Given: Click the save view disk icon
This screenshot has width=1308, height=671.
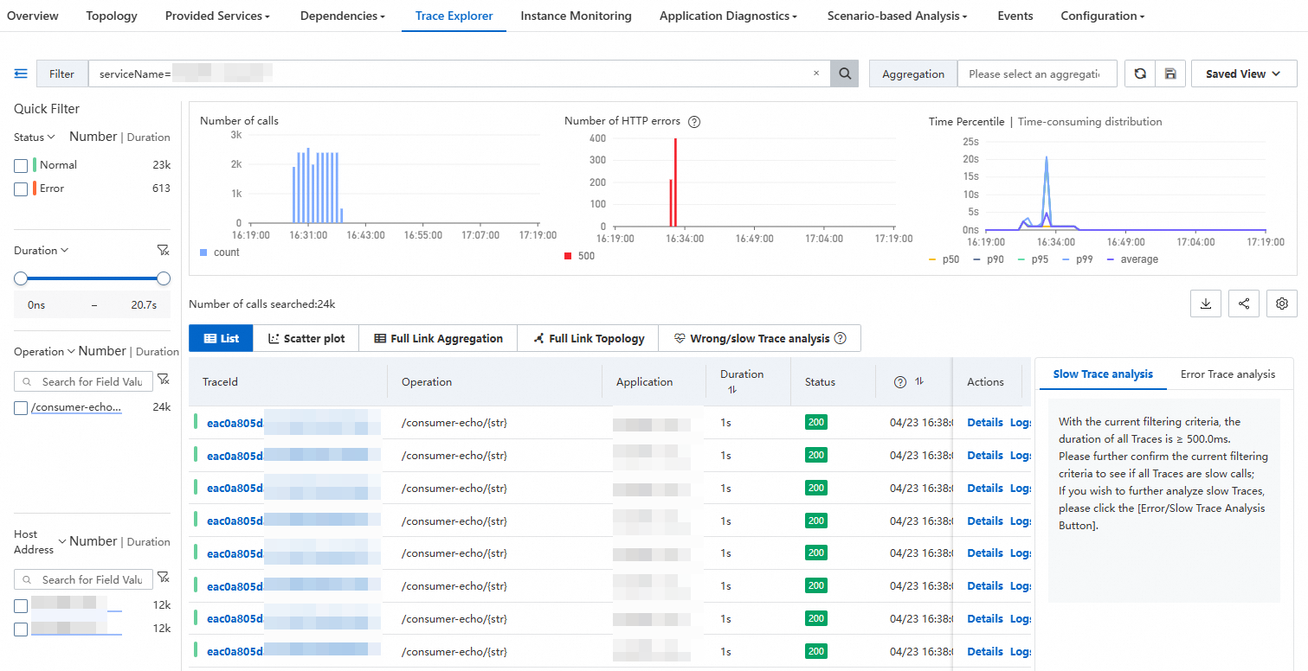Looking at the screenshot, I should 1169,74.
